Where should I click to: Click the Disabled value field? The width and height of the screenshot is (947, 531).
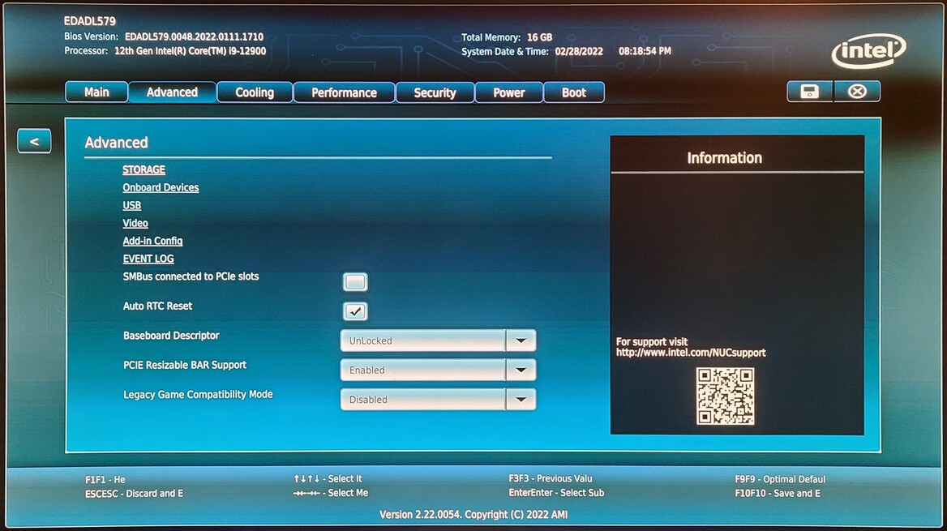click(x=423, y=400)
